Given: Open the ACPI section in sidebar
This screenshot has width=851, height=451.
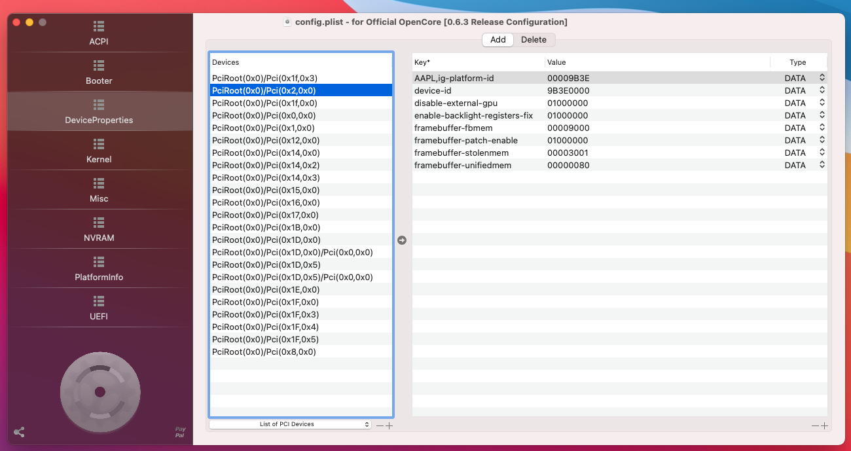Looking at the screenshot, I should click(x=99, y=33).
